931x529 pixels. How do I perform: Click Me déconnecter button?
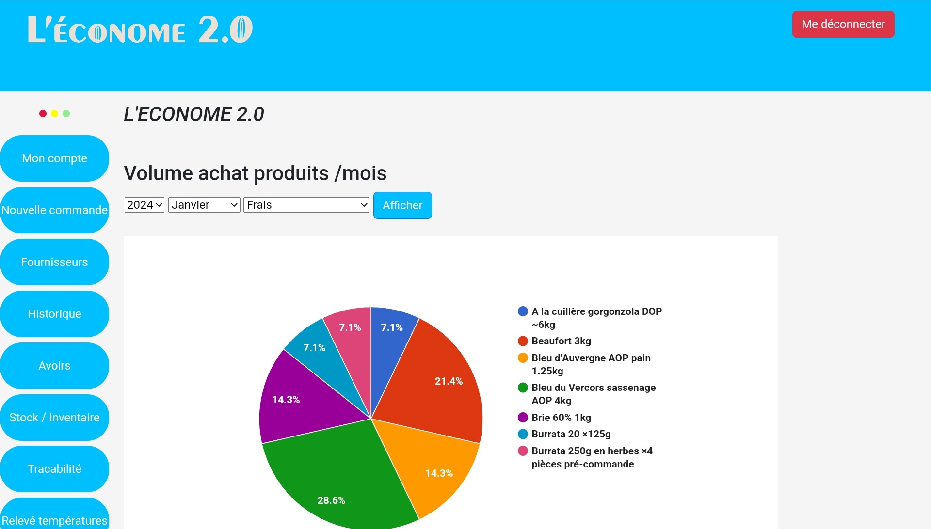pyautogui.click(x=843, y=24)
